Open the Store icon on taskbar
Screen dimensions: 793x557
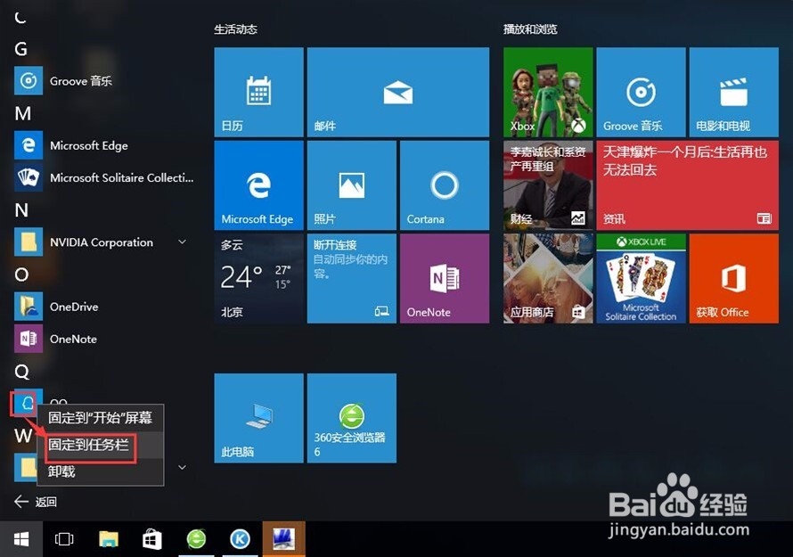(x=152, y=539)
